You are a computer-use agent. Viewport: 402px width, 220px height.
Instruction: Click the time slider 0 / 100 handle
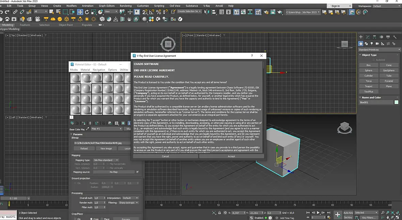click(13, 198)
